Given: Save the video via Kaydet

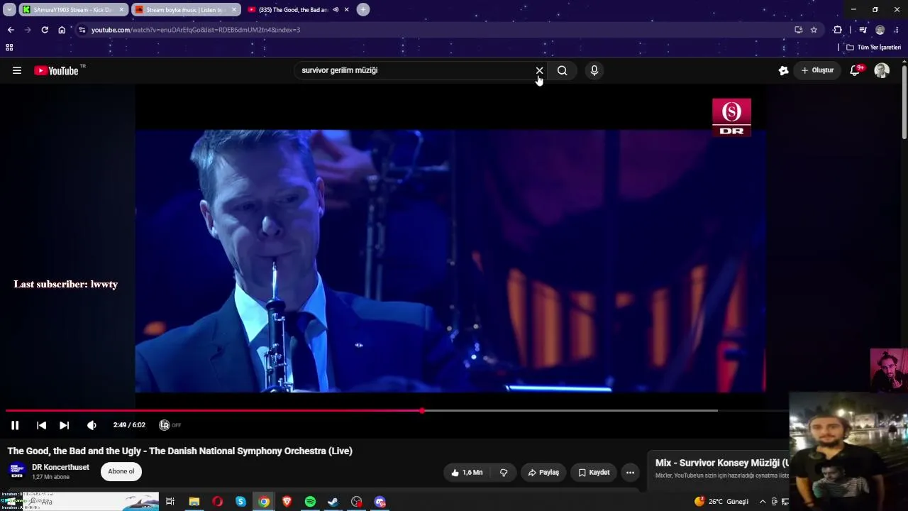Looking at the screenshot, I should (594, 472).
